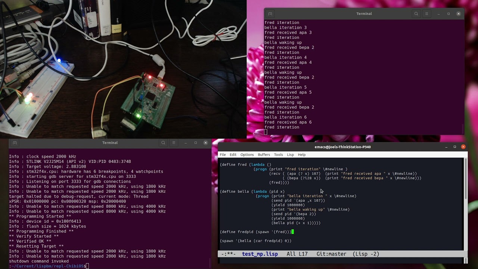Maximize the top Terminal window
The image size is (478, 269).
pyautogui.click(x=448, y=14)
